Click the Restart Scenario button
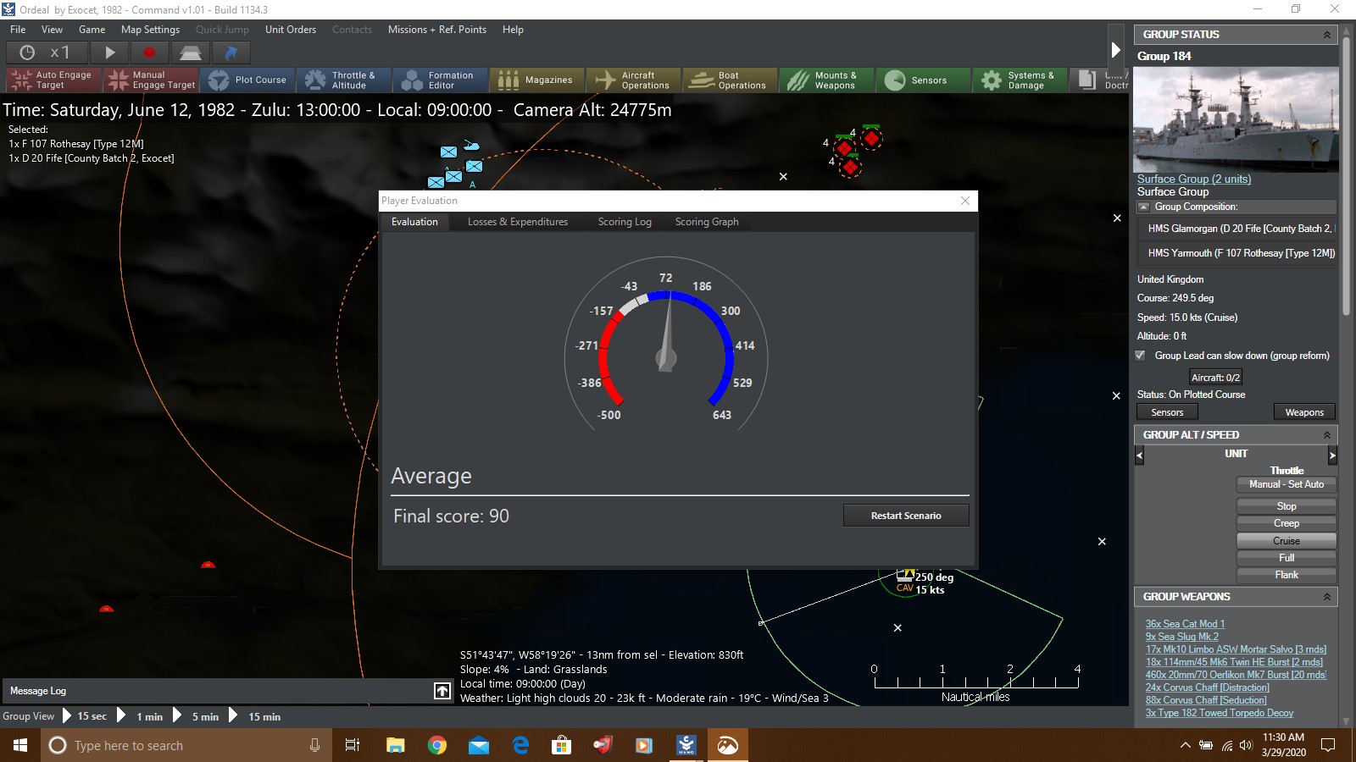This screenshot has height=762, width=1356. pos(906,516)
